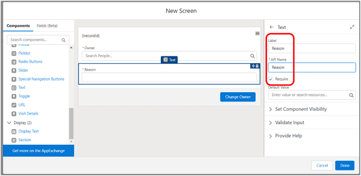Click the Display Text component icon
The image size is (361, 176).
click(x=14, y=132)
